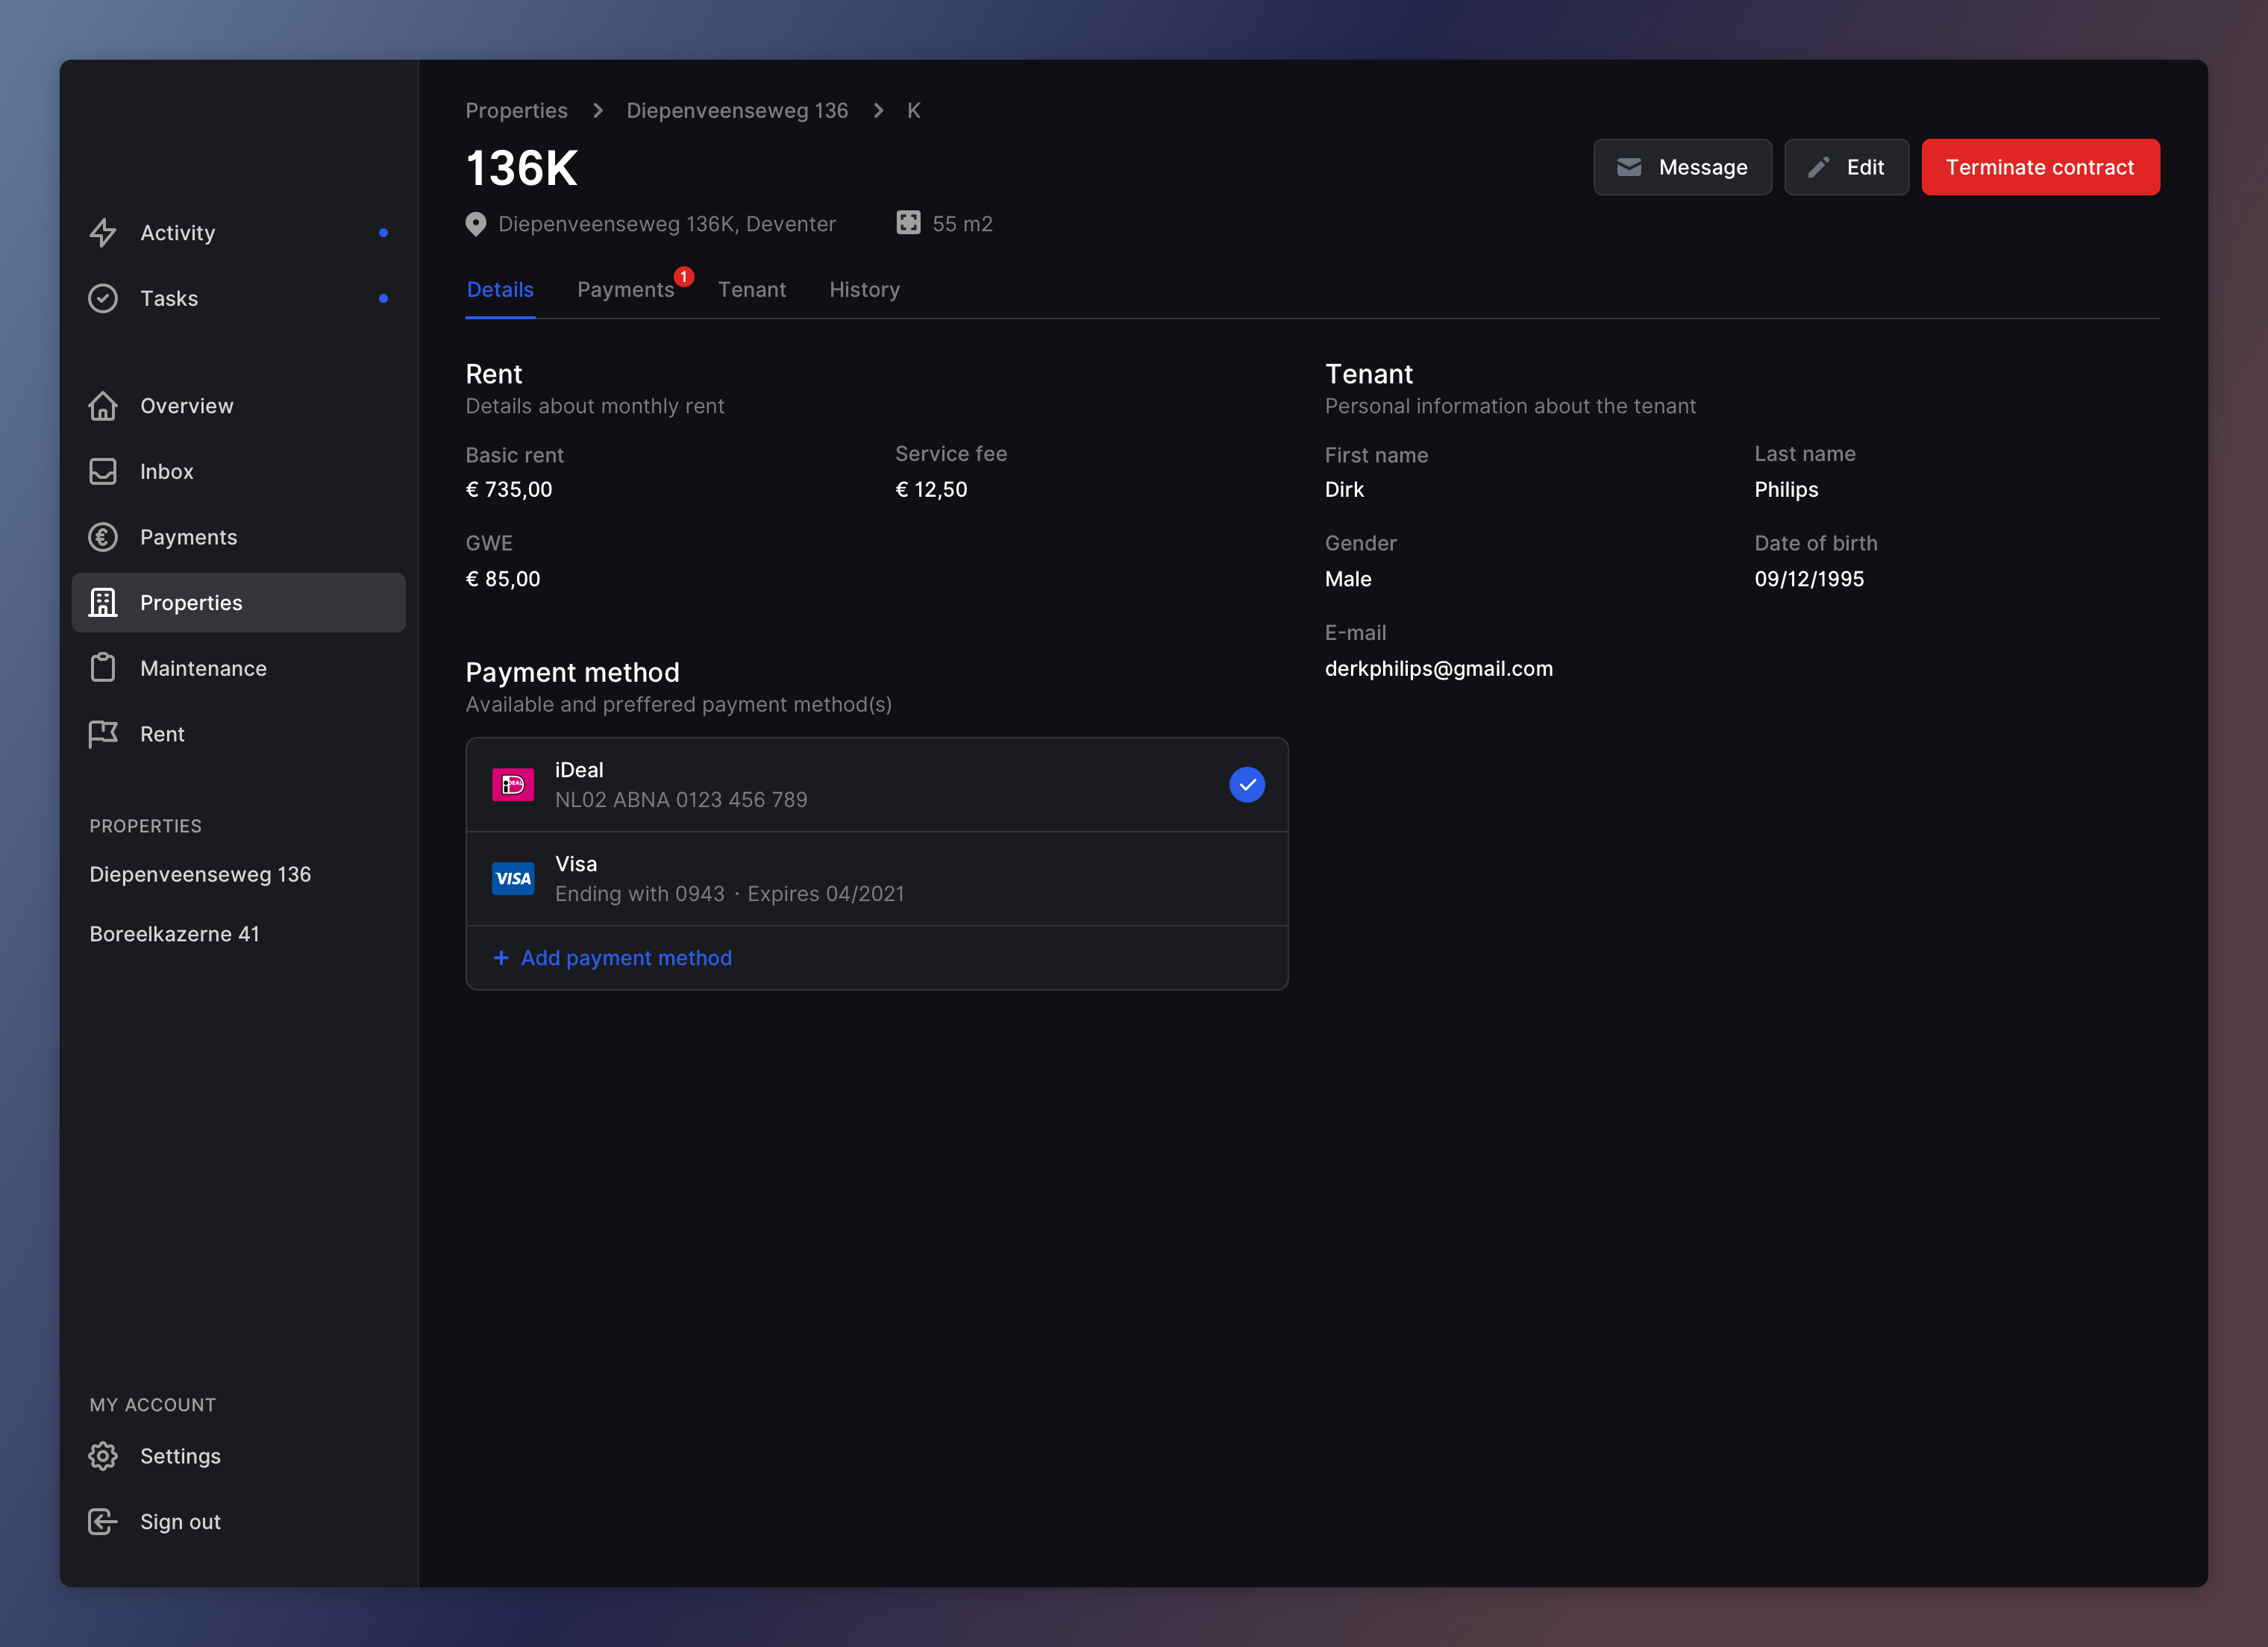Click the pencil icon in Edit button
Viewport: 2268px width, 1647px height.
tap(1818, 167)
